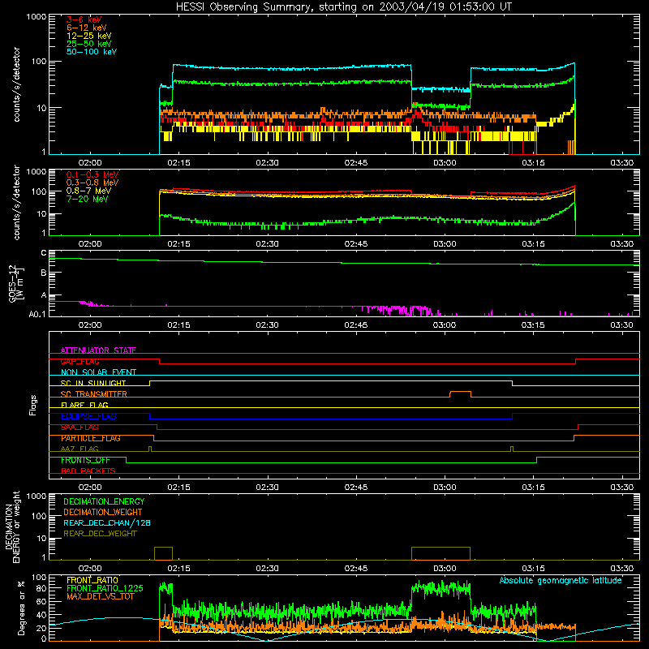Viewport: 649px width, 649px height.
Task: Click the 03:15 tick under the GOES plot
Action: [x=533, y=325]
